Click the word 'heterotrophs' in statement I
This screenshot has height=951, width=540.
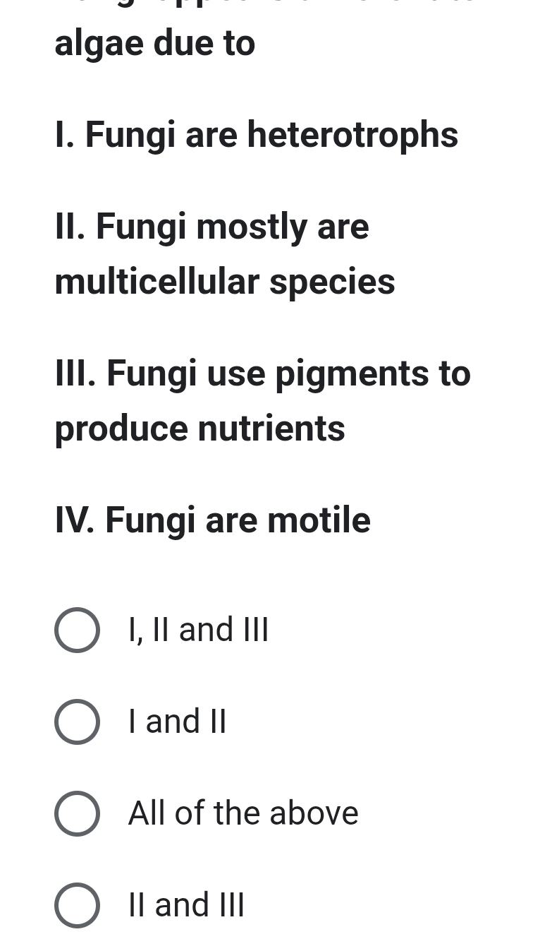tap(352, 135)
